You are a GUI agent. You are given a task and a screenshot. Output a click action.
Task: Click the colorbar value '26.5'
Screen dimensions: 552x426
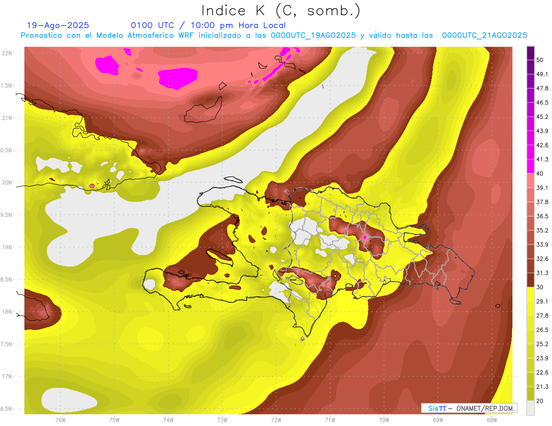click(542, 330)
